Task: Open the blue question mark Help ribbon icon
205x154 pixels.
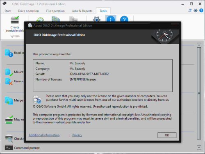Action: tap(124, 19)
